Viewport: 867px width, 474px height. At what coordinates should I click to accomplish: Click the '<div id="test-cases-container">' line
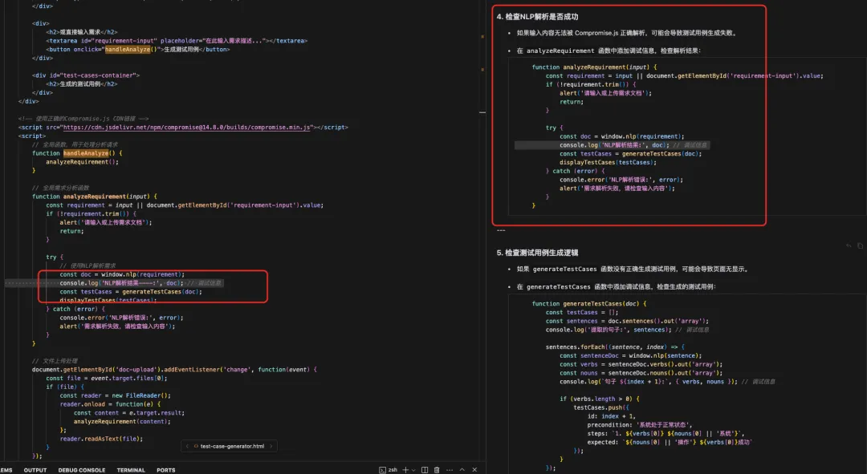pos(86,75)
